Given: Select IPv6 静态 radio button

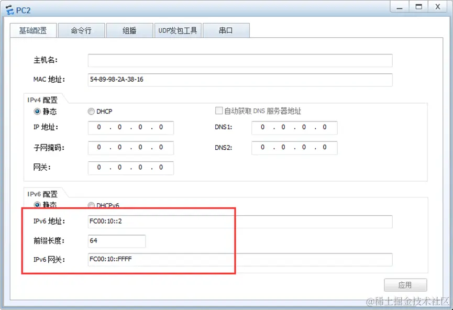Looking at the screenshot, I should tap(37, 205).
